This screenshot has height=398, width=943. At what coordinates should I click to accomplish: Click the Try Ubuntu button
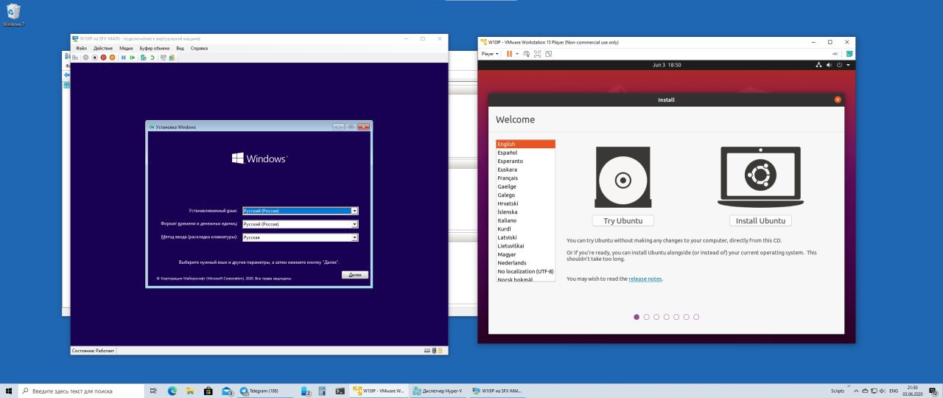623,221
